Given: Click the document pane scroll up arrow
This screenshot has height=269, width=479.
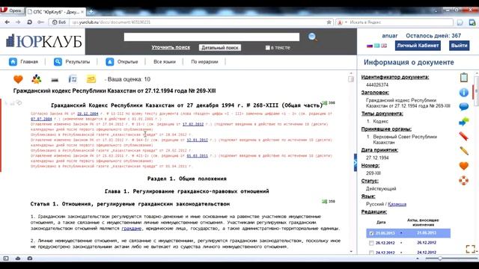Looking at the screenshot, I should coord(351,73).
